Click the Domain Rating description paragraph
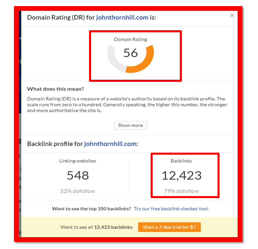Viewport: 258px width, 249px height. [x=126, y=105]
